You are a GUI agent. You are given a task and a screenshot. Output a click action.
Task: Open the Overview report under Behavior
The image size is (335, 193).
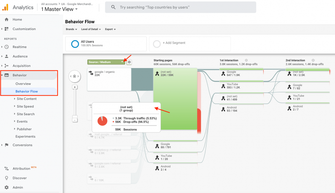click(23, 84)
